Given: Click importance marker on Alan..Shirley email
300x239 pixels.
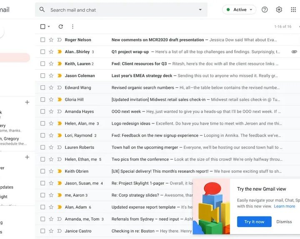Looking at the screenshot, I should click(x=60, y=52).
